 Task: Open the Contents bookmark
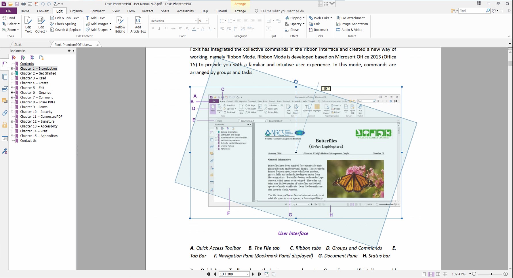[x=27, y=64]
